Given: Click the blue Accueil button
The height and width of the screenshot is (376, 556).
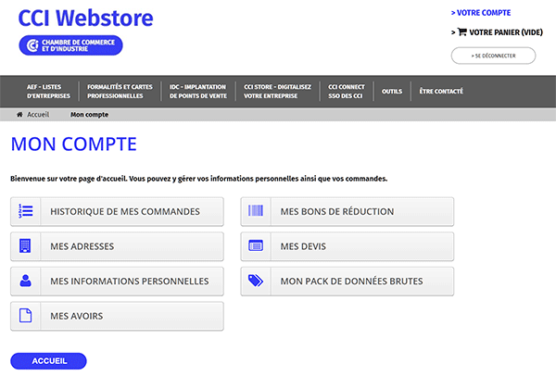Looking at the screenshot, I should [x=48, y=361].
